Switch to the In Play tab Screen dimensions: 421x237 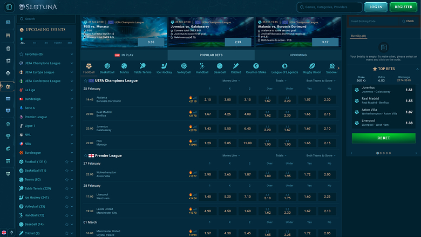(124, 55)
